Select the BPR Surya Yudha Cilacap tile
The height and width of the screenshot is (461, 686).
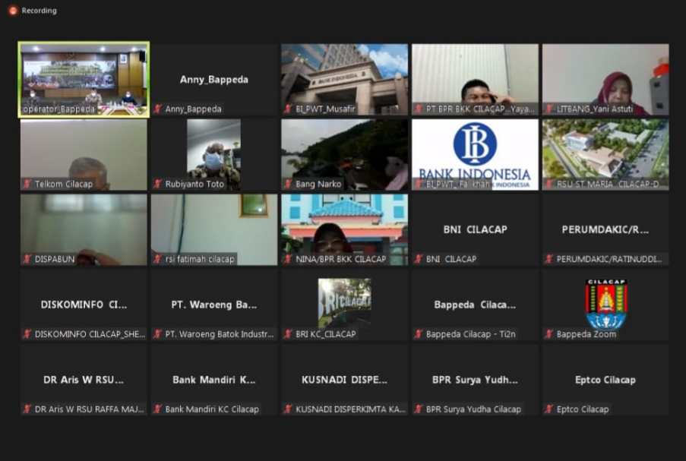coord(475,380)
